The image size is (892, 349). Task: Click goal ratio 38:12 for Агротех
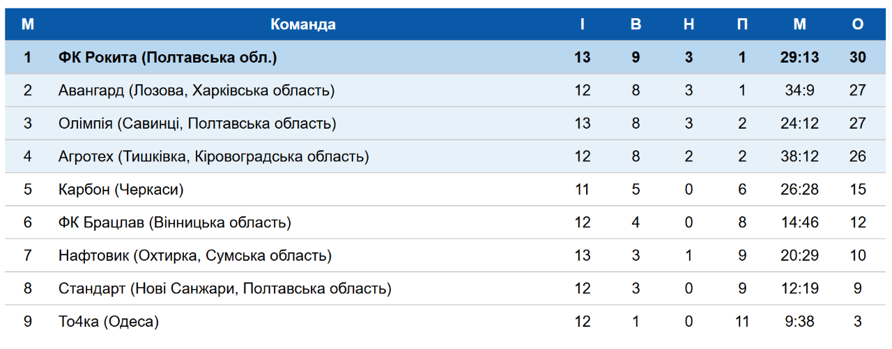pos(799,156)
